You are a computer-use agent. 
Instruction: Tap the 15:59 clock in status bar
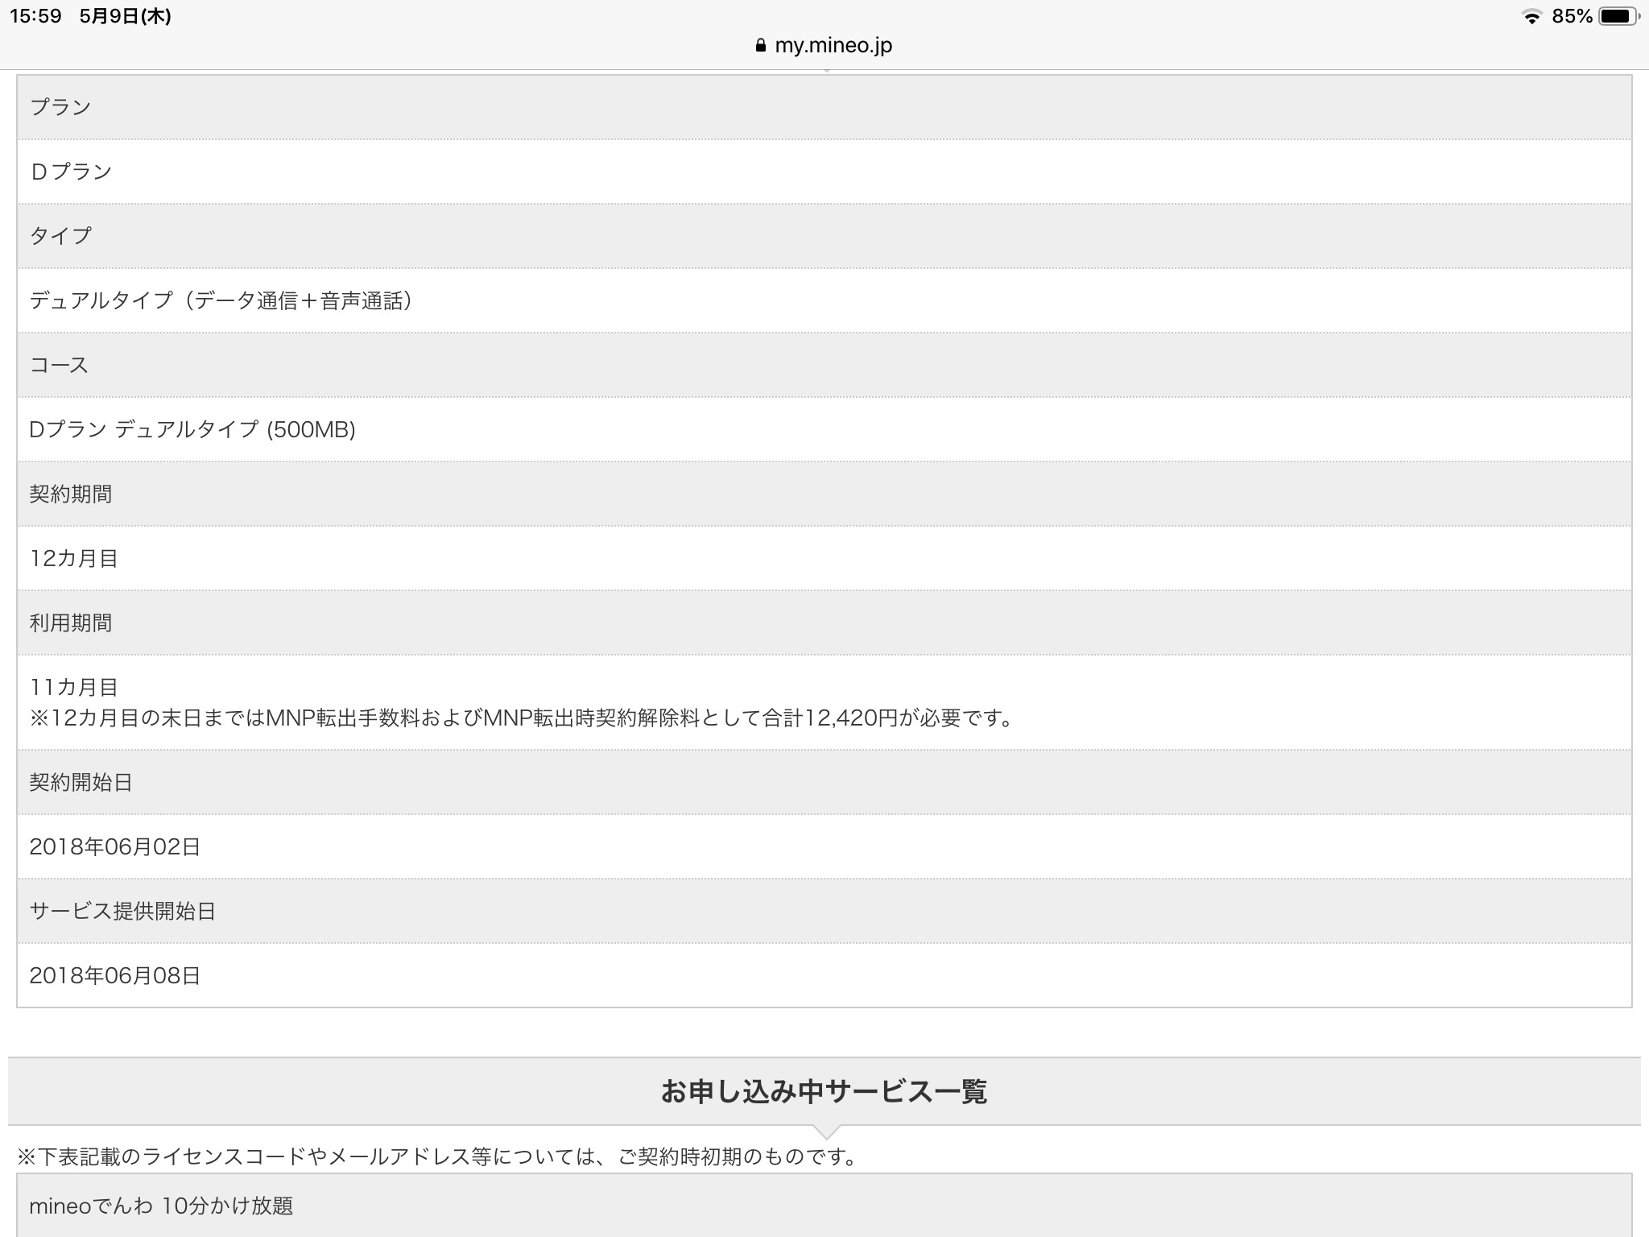click(x=35, y=17)
